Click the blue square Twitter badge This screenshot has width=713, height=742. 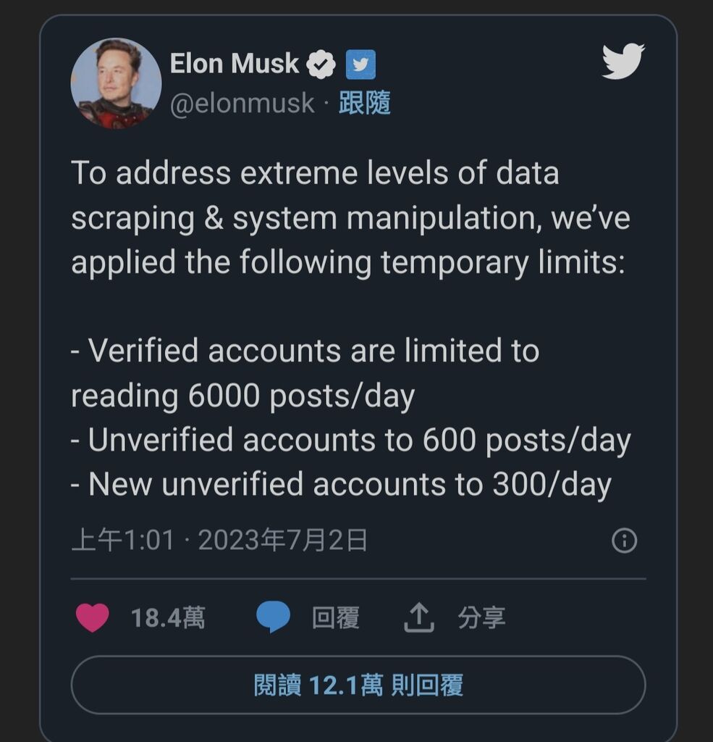tap(360, 64)
